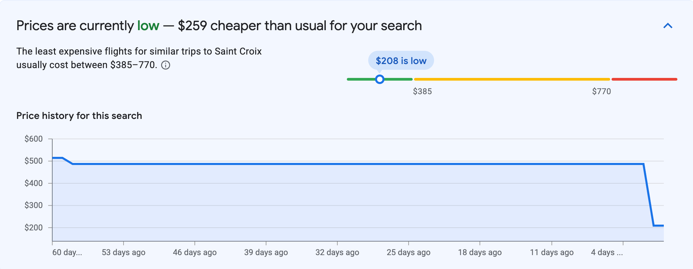
Task: Select the "18 days ago" axis label
Action: (x=480, y=252)
